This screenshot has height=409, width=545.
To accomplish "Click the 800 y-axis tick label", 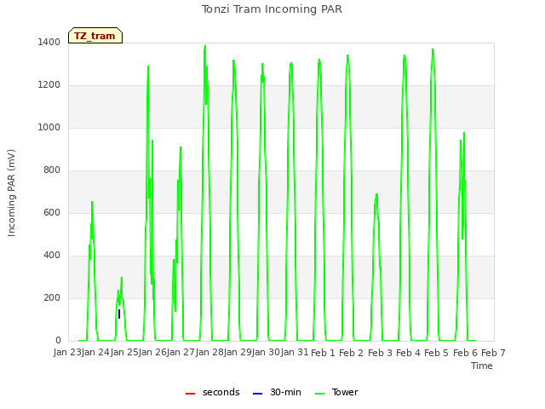I will pos(52,170).
